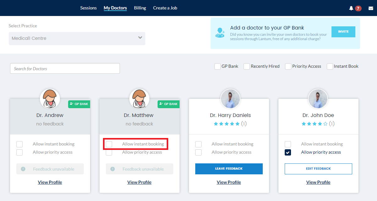Click Dr. Andrew's avatar
This screenshot has height=201, width=377.
50,99
